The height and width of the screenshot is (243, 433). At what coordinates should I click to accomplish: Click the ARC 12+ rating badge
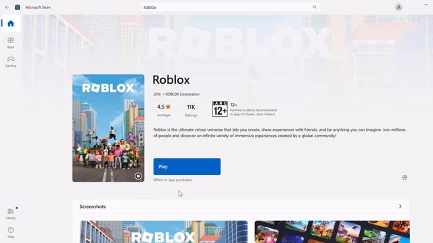[220, 109]
